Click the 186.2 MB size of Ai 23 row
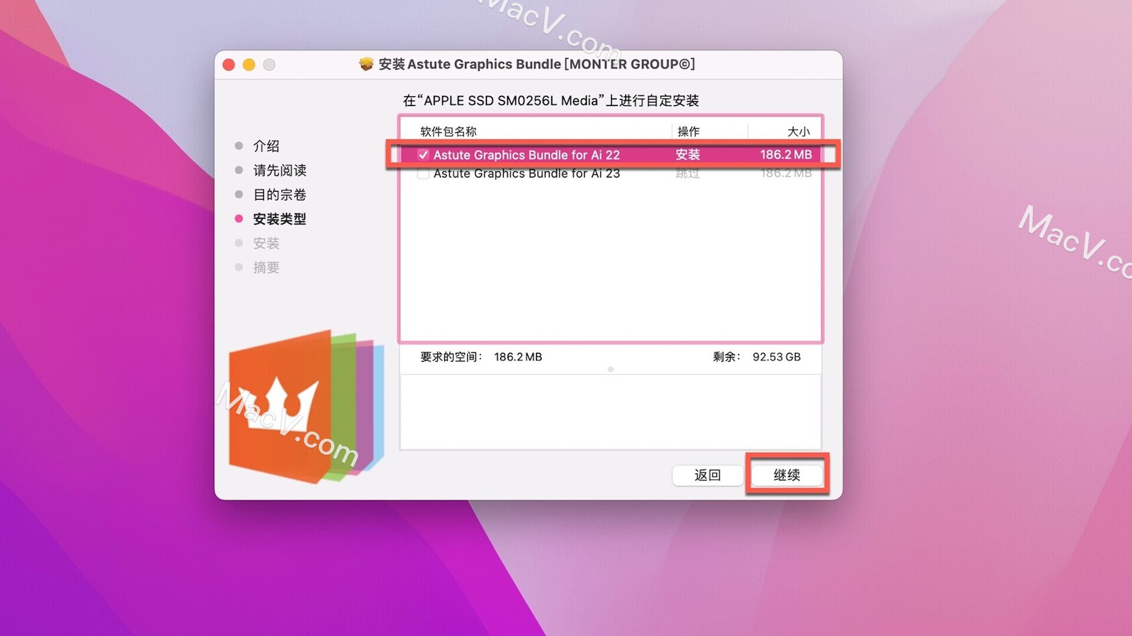Viewport: 1132px width, 636px height. pos(785,173)
